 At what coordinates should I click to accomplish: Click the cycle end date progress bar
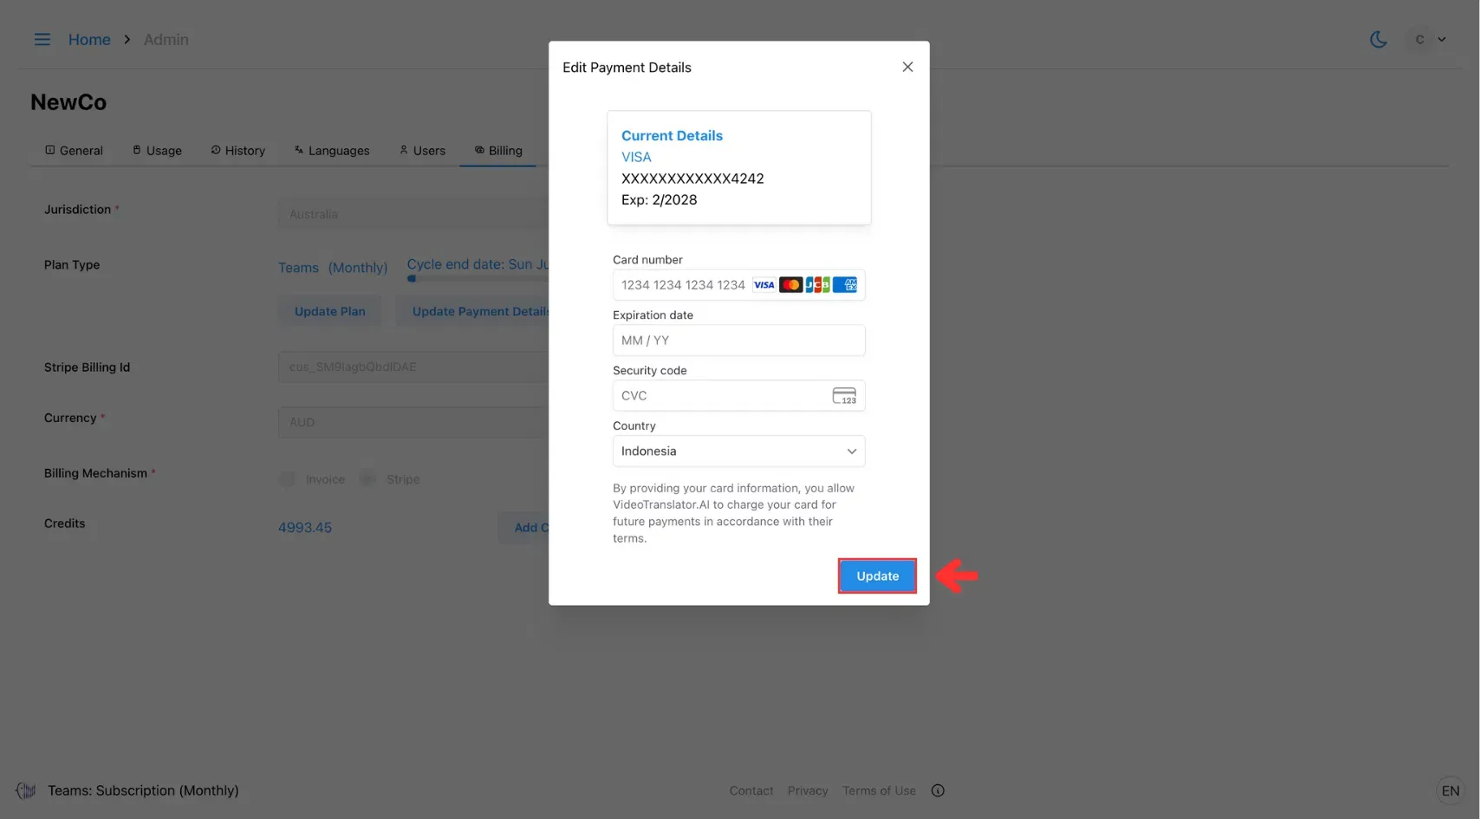coord(478,278)
